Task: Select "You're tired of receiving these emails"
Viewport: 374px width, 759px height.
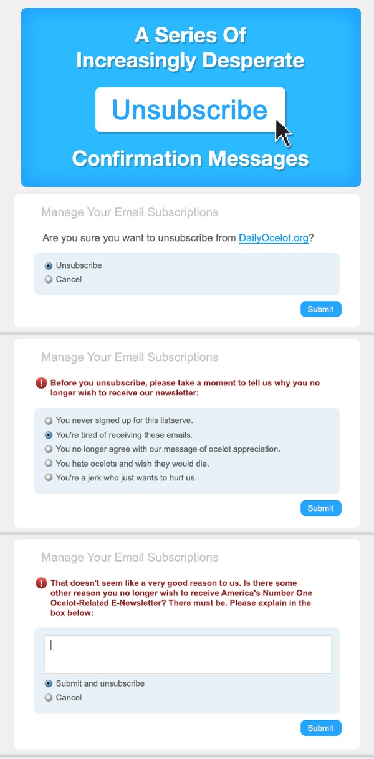Action: (x=49, y=435)
